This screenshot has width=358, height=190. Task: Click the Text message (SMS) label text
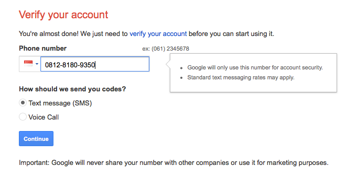[x=60, y=103]
